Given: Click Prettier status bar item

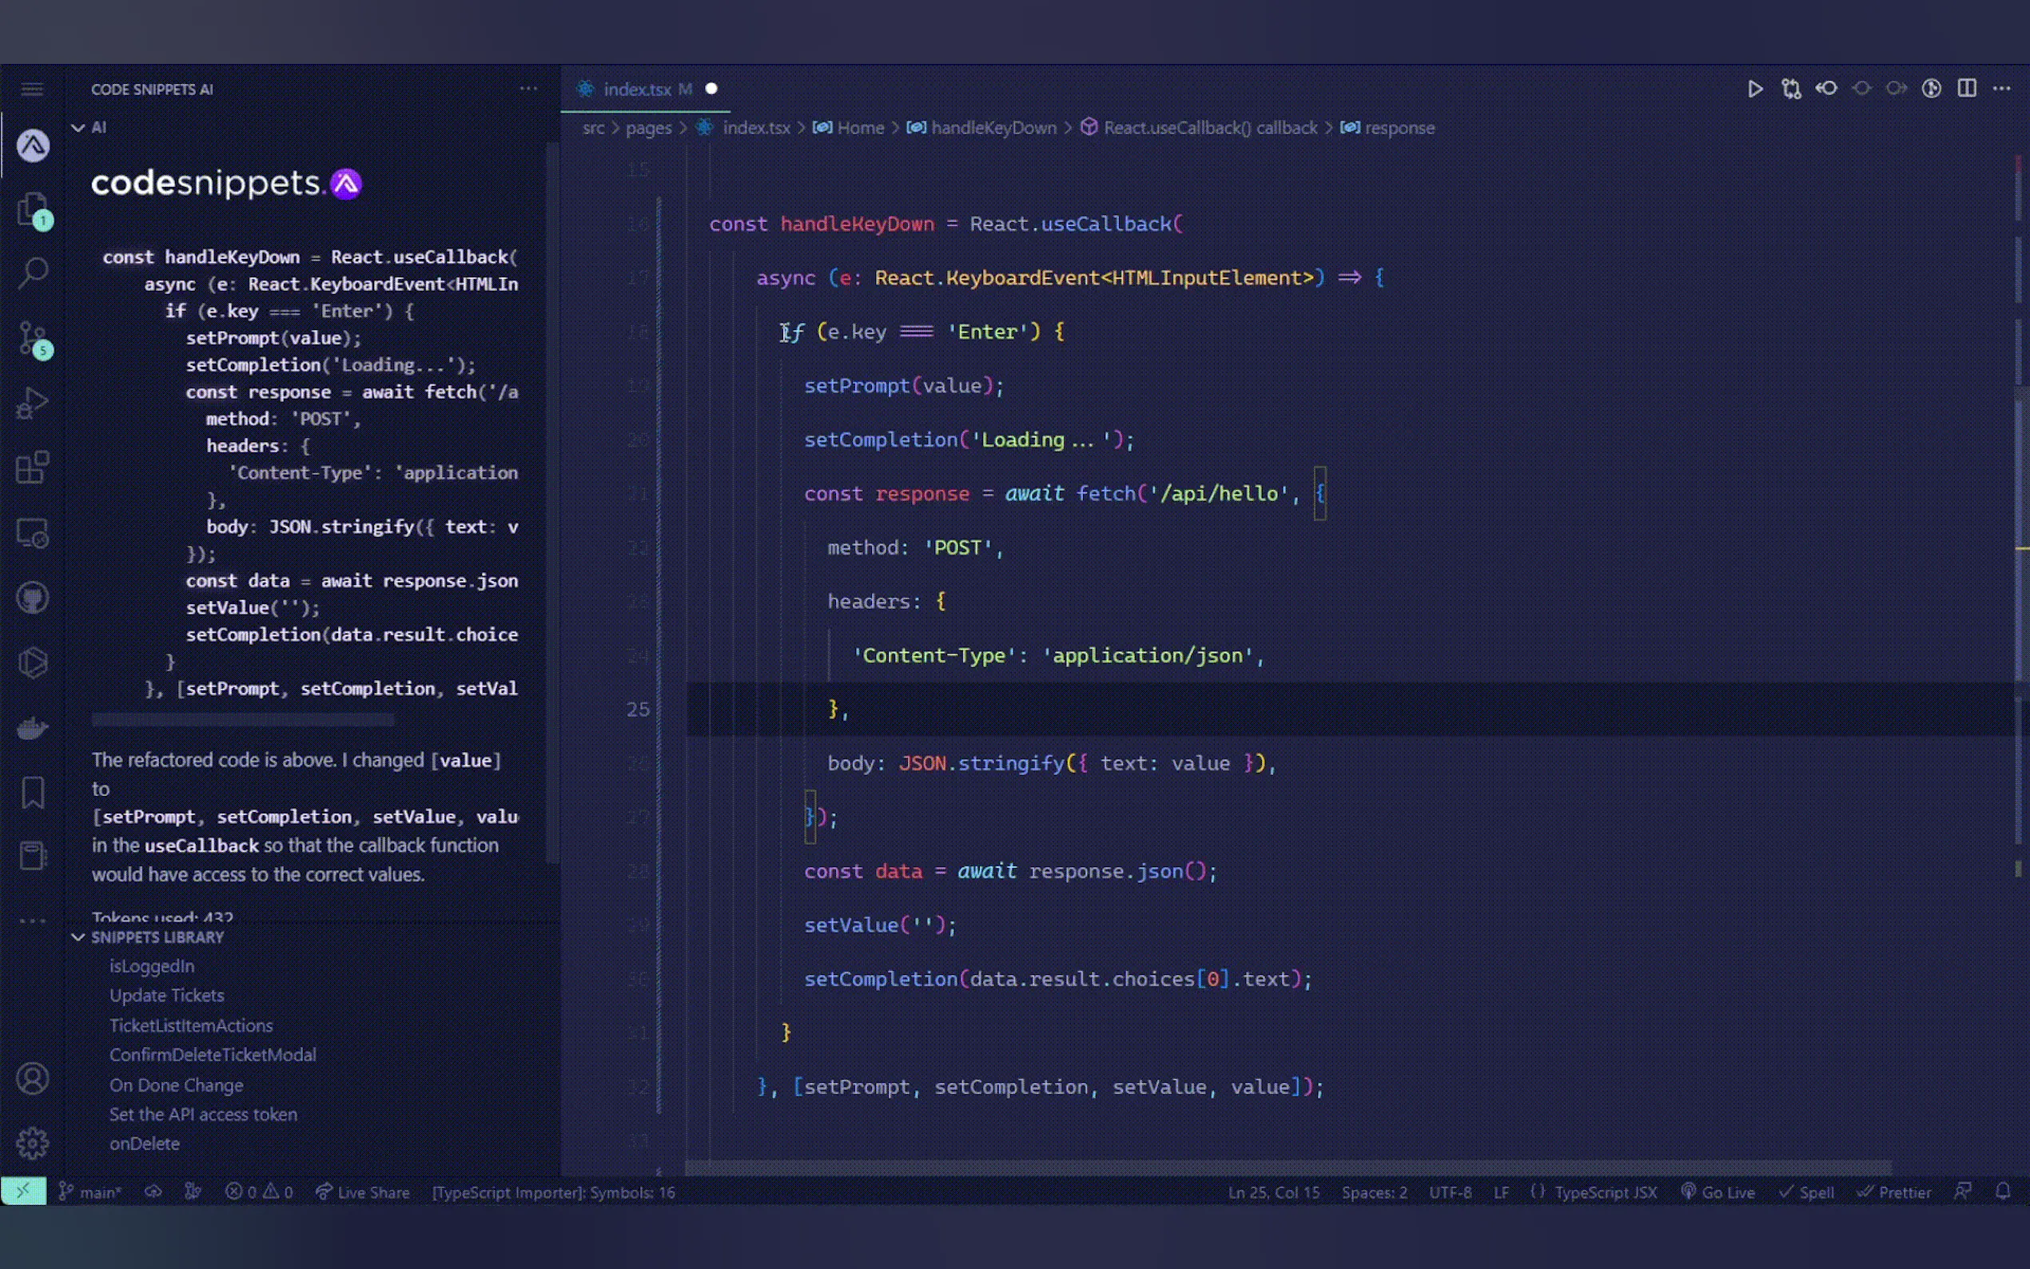Looking at the screenshot, I should point(1894,1191).
